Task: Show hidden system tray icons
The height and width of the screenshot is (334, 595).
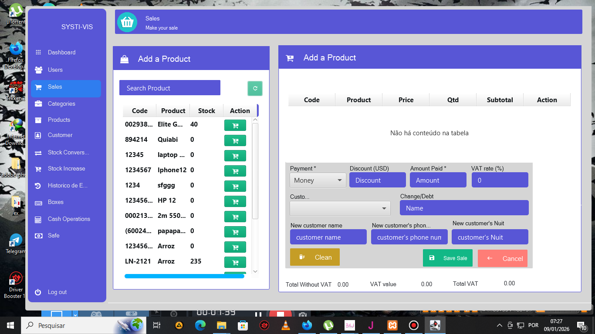Action: (x=499, y=325)
